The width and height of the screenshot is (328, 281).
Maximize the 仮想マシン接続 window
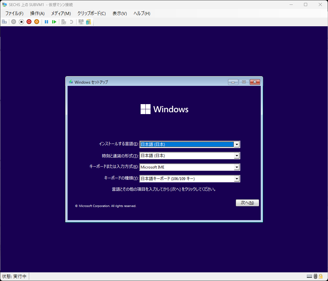[306, 4]
